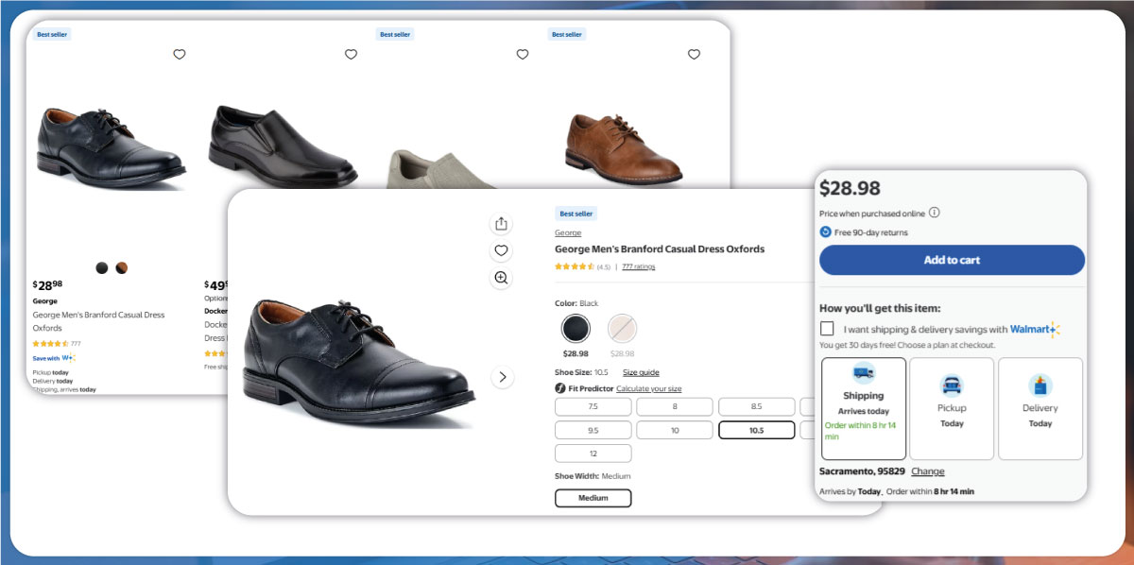Viewport: 1134px width, 565px height.
Task: Click the star rating on the product detail page
Action: pyautogui.click(x=574, y=266)
